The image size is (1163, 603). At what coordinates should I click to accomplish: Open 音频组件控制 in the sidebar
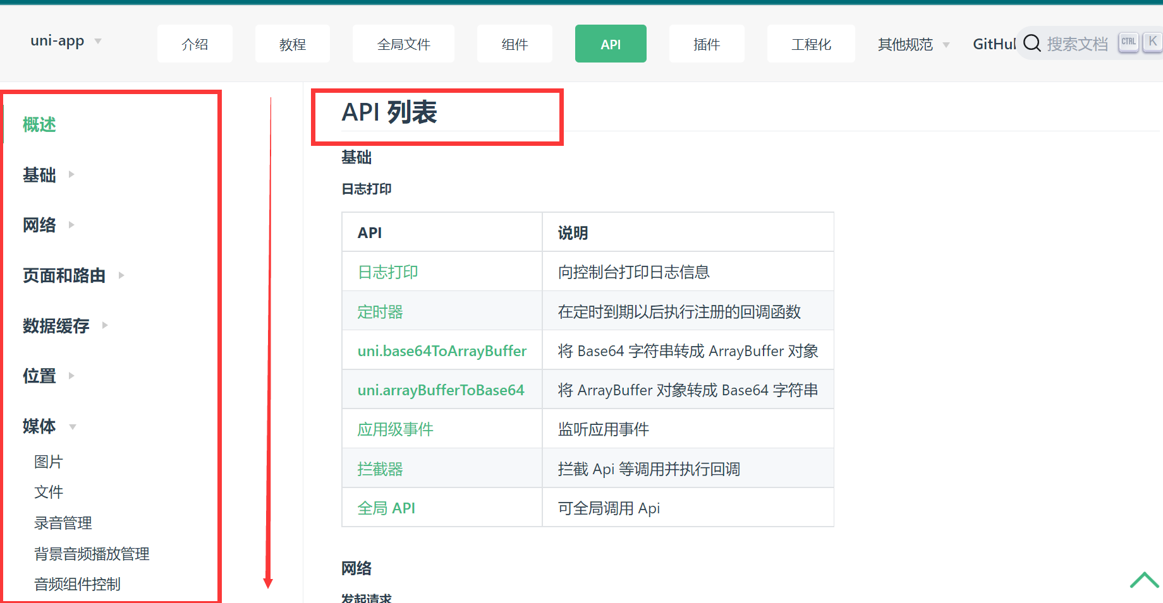point(77,584)
